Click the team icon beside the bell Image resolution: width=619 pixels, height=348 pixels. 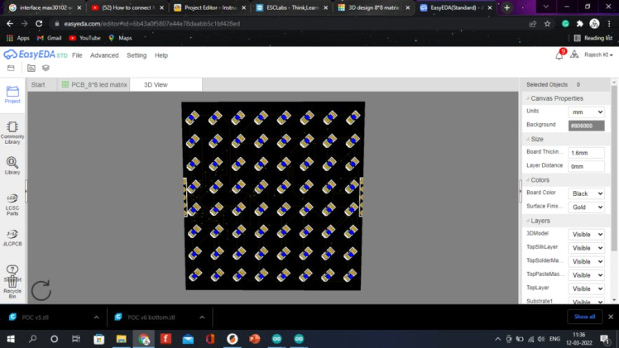[574, 55]
